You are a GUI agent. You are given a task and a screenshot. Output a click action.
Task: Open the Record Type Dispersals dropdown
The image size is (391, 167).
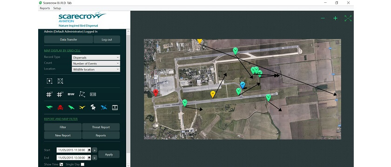point(96,58)
